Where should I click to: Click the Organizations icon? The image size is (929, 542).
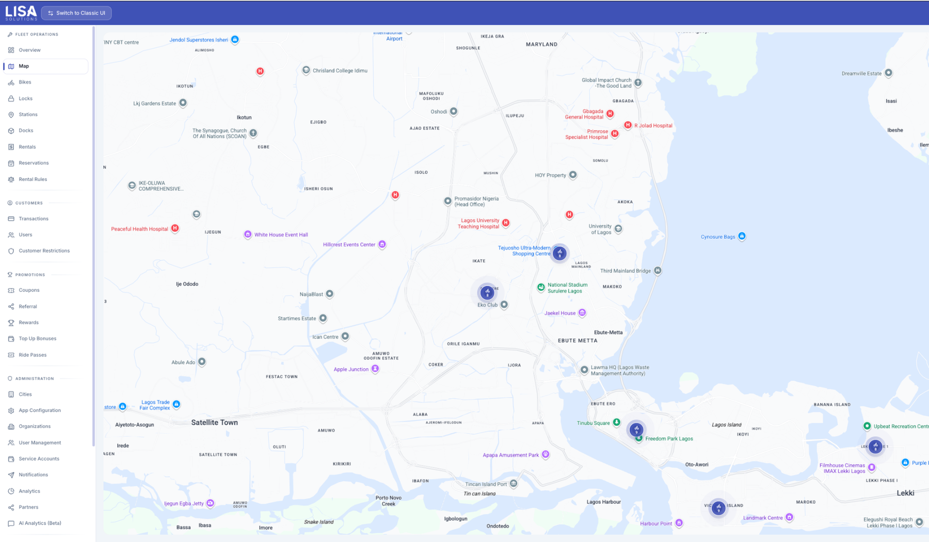point(11,426)
